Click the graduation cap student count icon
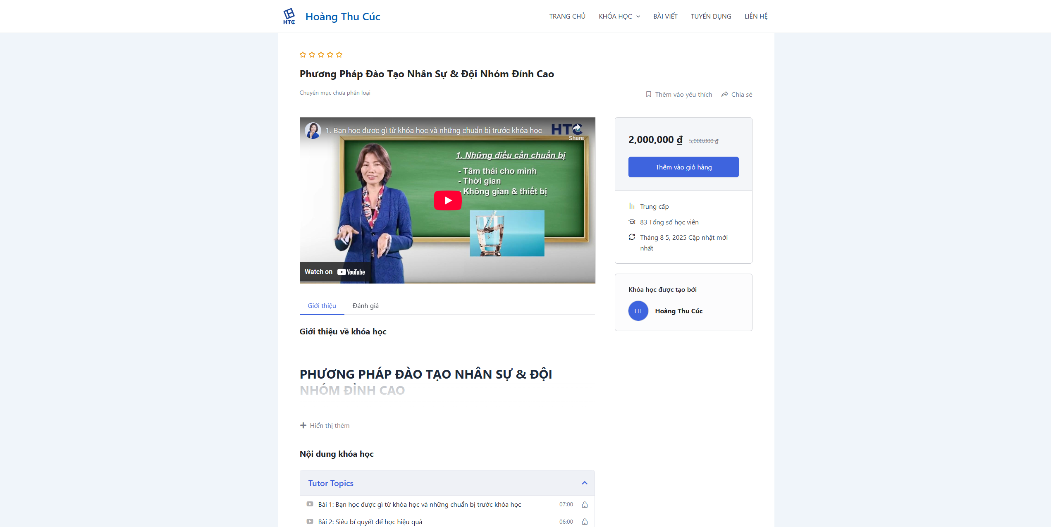Screen dimensions: 1051x527 [632, 222]
